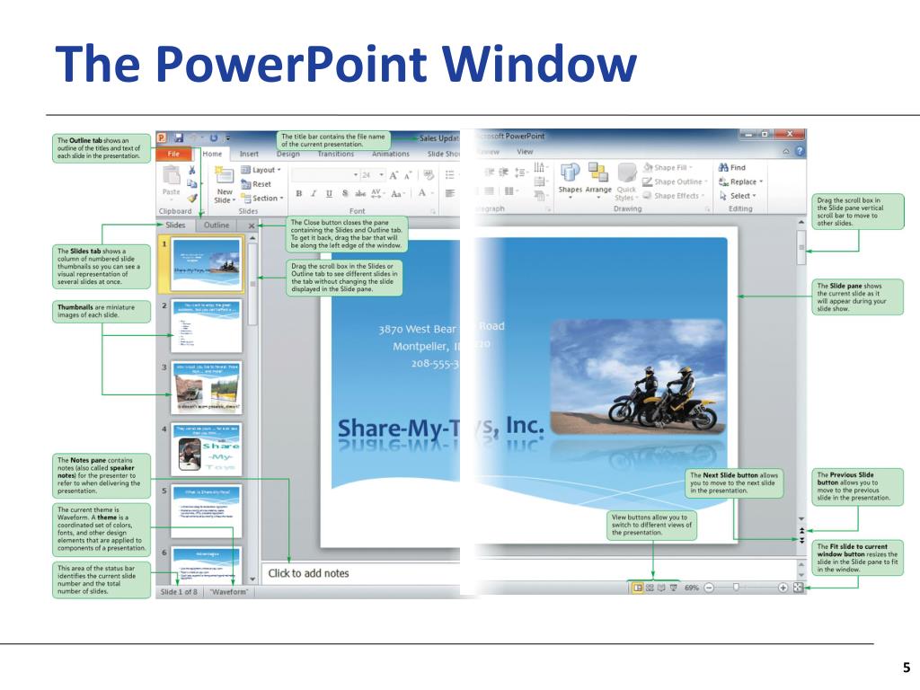
Task: Click the Clear Formatting icon
Action: [429, 175]
